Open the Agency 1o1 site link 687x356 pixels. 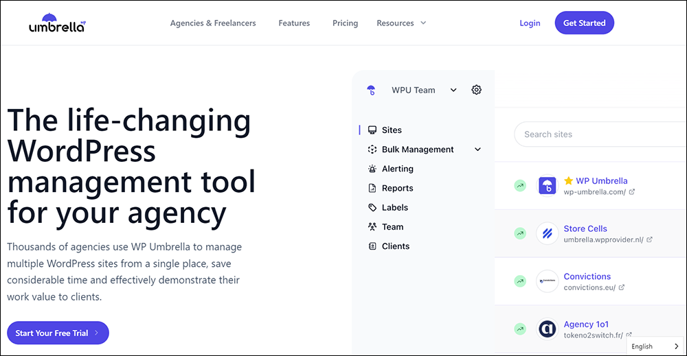(586, 324)
